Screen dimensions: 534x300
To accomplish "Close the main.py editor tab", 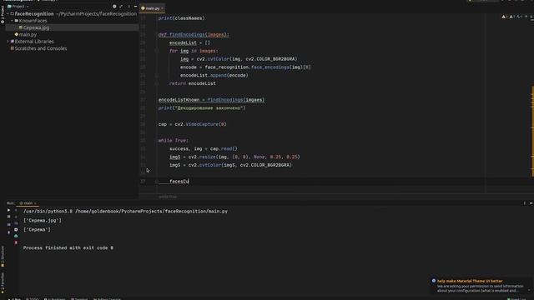I will [162, 8].
